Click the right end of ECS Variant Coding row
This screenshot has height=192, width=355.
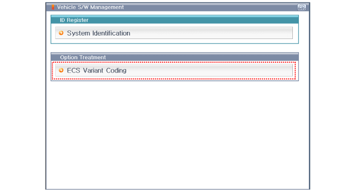point(283,70)
